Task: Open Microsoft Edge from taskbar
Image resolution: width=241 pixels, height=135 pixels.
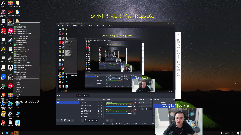Action: pyautogui.click(x=7, y=133)
